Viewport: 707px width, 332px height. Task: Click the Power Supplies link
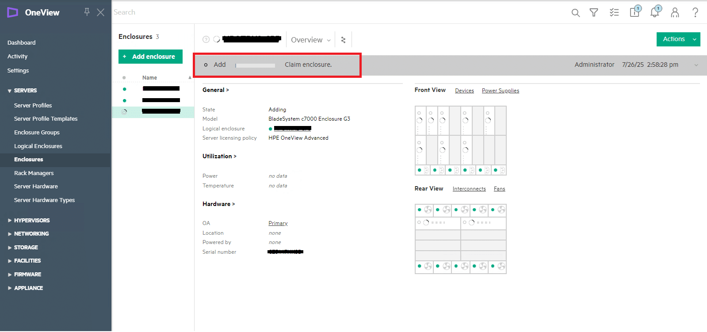[501, 90]
